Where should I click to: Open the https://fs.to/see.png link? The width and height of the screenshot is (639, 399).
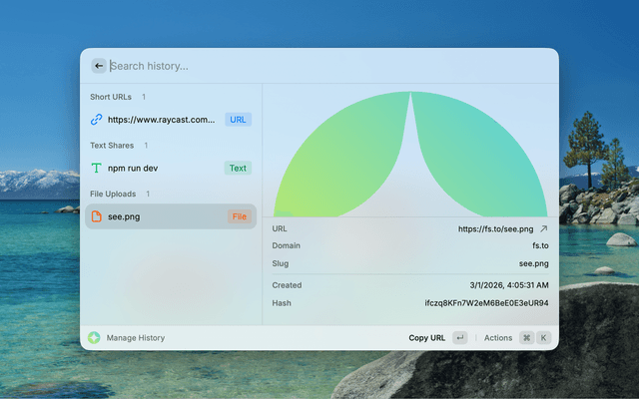click(496, 228)
